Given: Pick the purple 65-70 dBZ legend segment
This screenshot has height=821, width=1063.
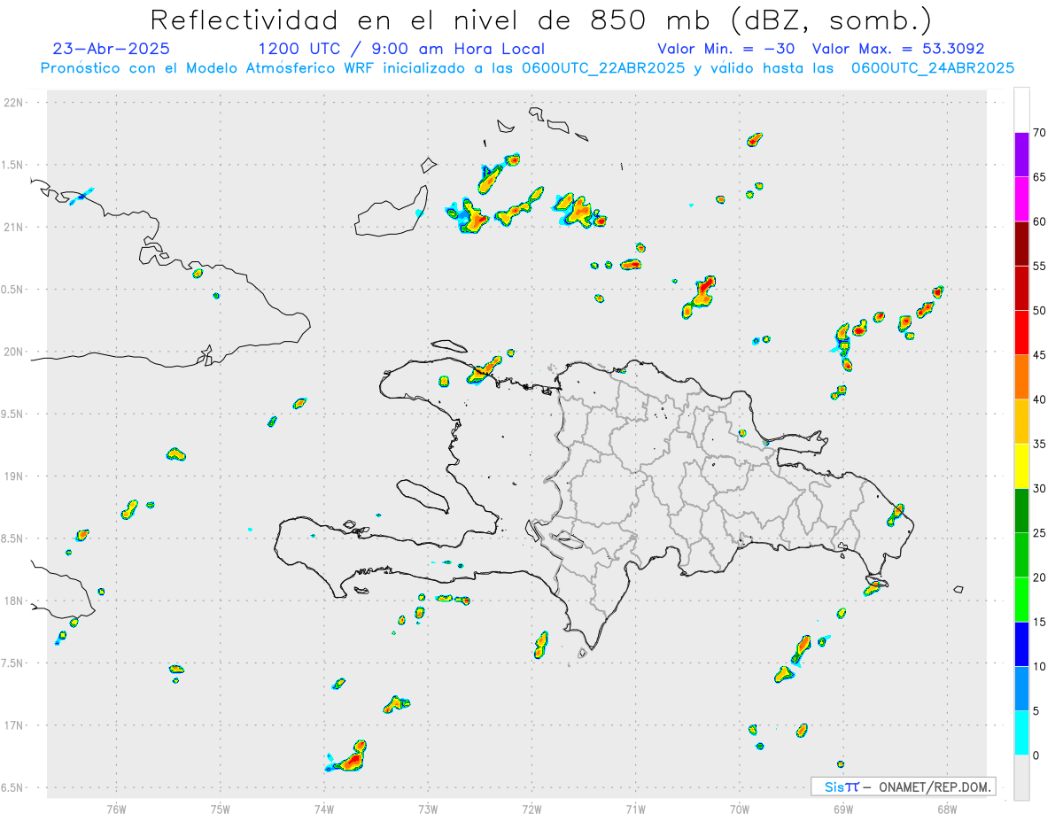Looking at the screenshot, I should 1021,155.
